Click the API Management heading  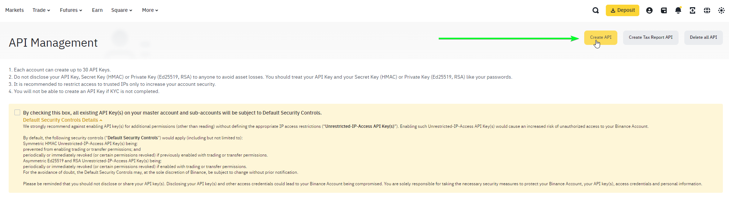(x=53, y=43)
